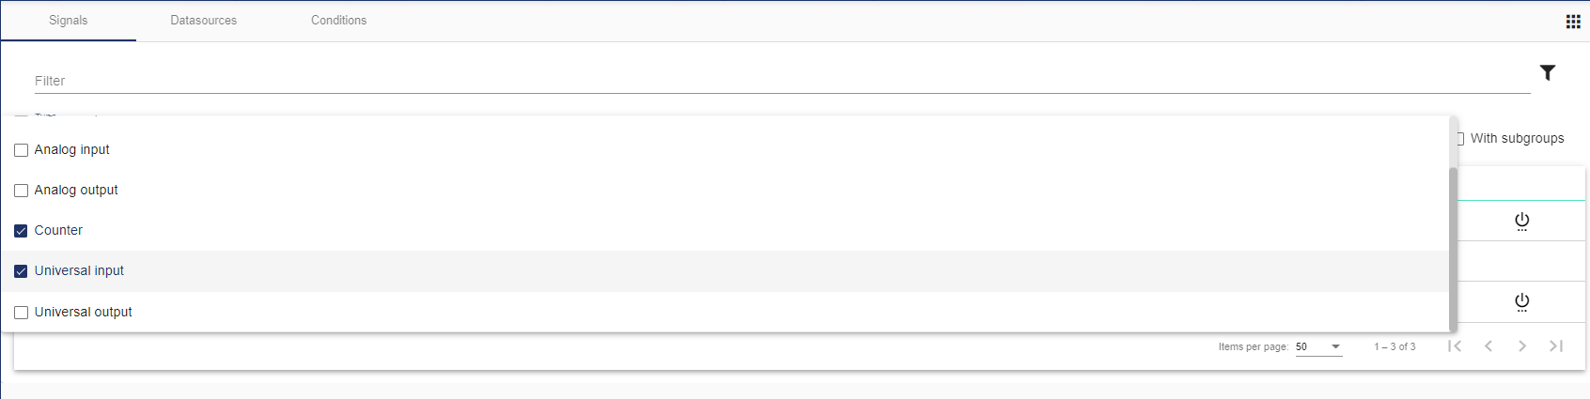Open the Conditions tab
Image resolution: width=1590 pixels, height=399 pixels.
click(339, 20)
